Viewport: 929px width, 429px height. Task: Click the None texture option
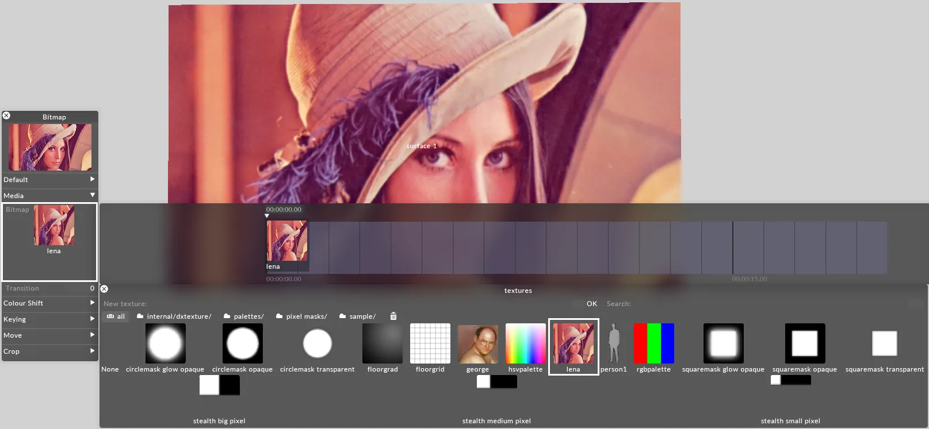(x=110, y=369)
